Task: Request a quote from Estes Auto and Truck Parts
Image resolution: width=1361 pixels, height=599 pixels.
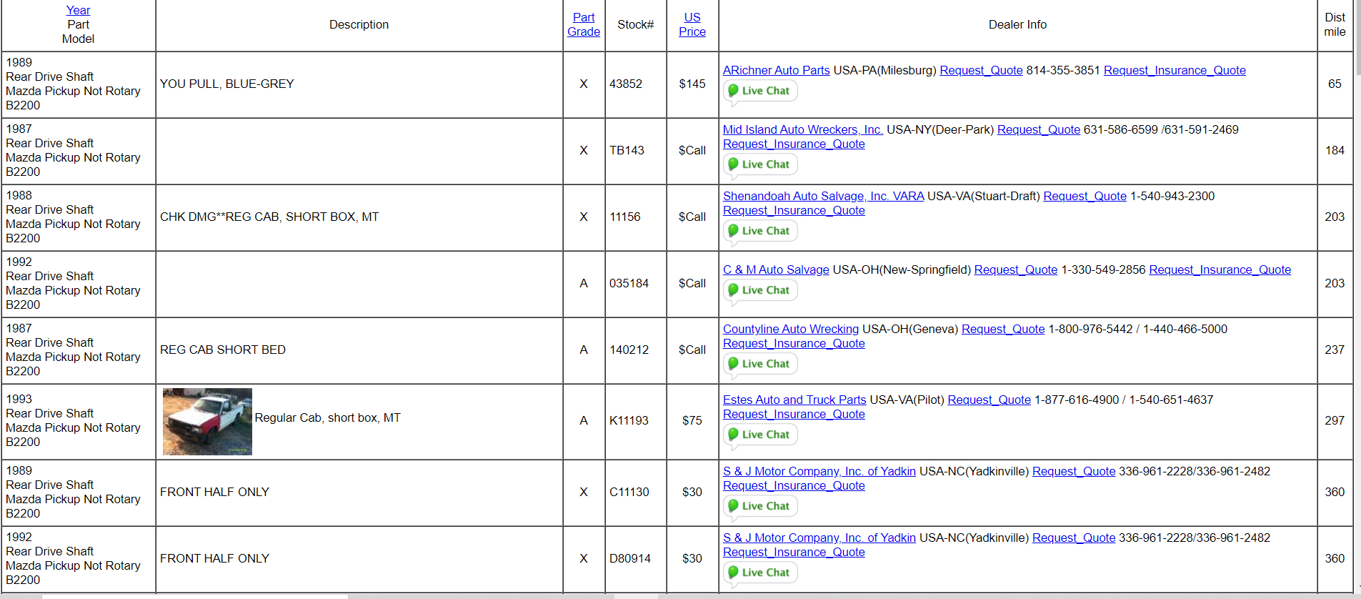Action: coord(989,400)
